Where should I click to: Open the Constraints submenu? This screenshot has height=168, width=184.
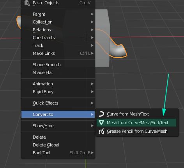58,38
